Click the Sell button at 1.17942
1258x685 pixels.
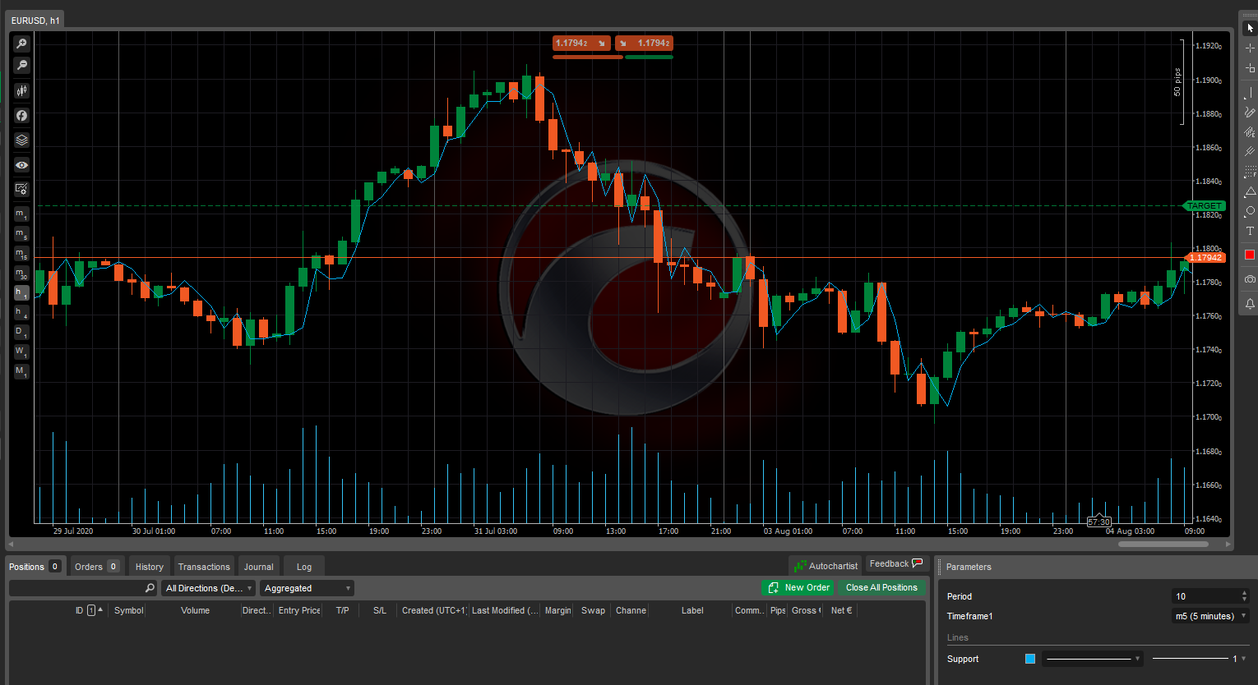pos(581,43)
